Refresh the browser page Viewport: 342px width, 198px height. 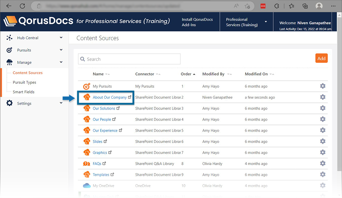click(x=22, y=6)
